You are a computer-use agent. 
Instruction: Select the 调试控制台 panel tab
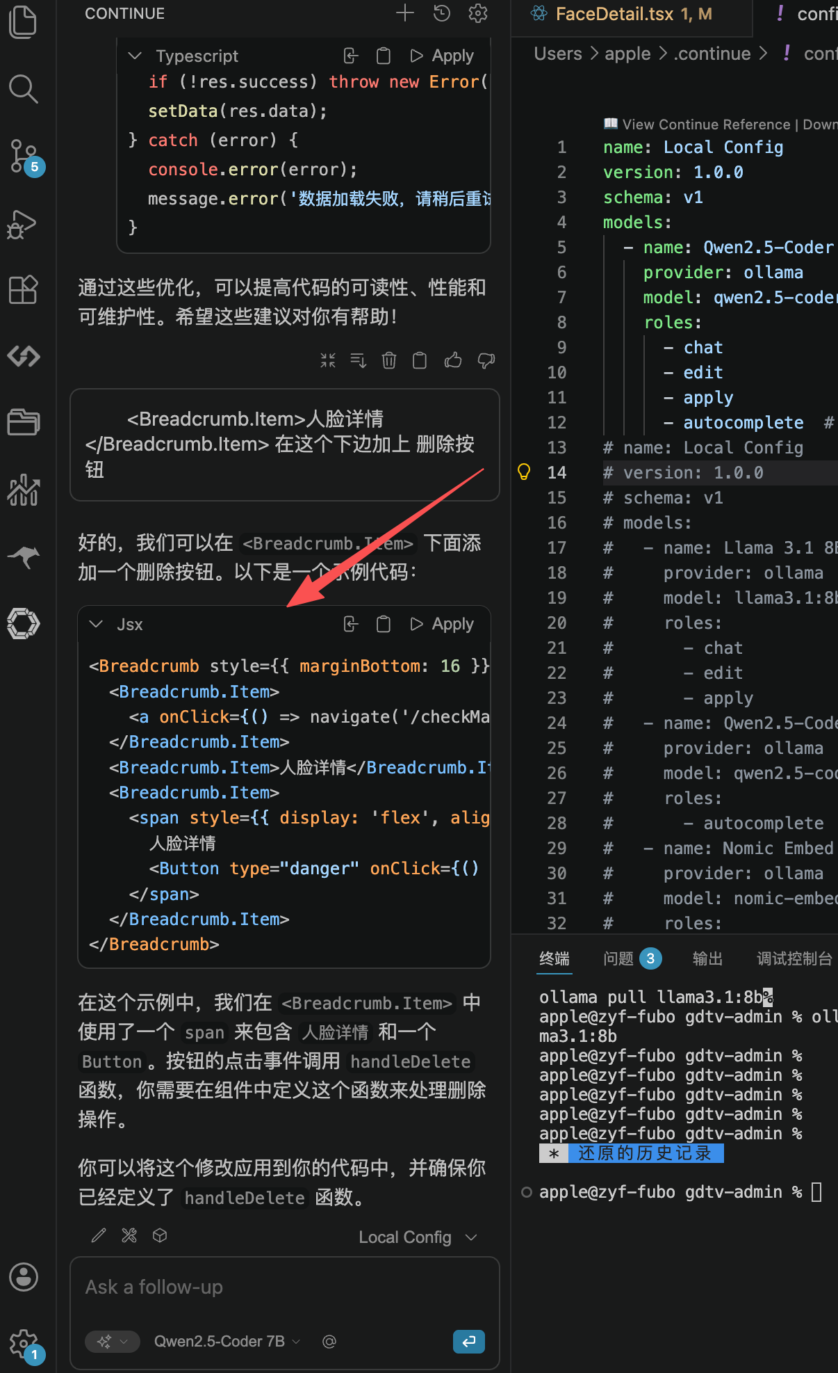tap(794, 958)
